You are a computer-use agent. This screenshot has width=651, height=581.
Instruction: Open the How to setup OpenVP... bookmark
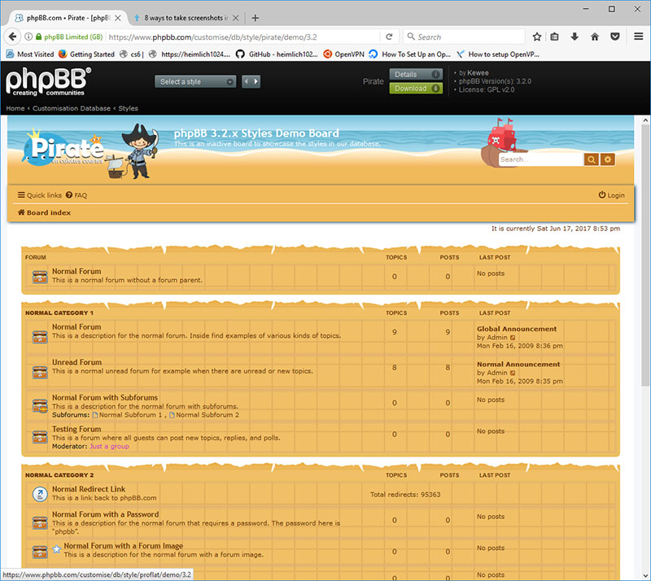[498, 54]
